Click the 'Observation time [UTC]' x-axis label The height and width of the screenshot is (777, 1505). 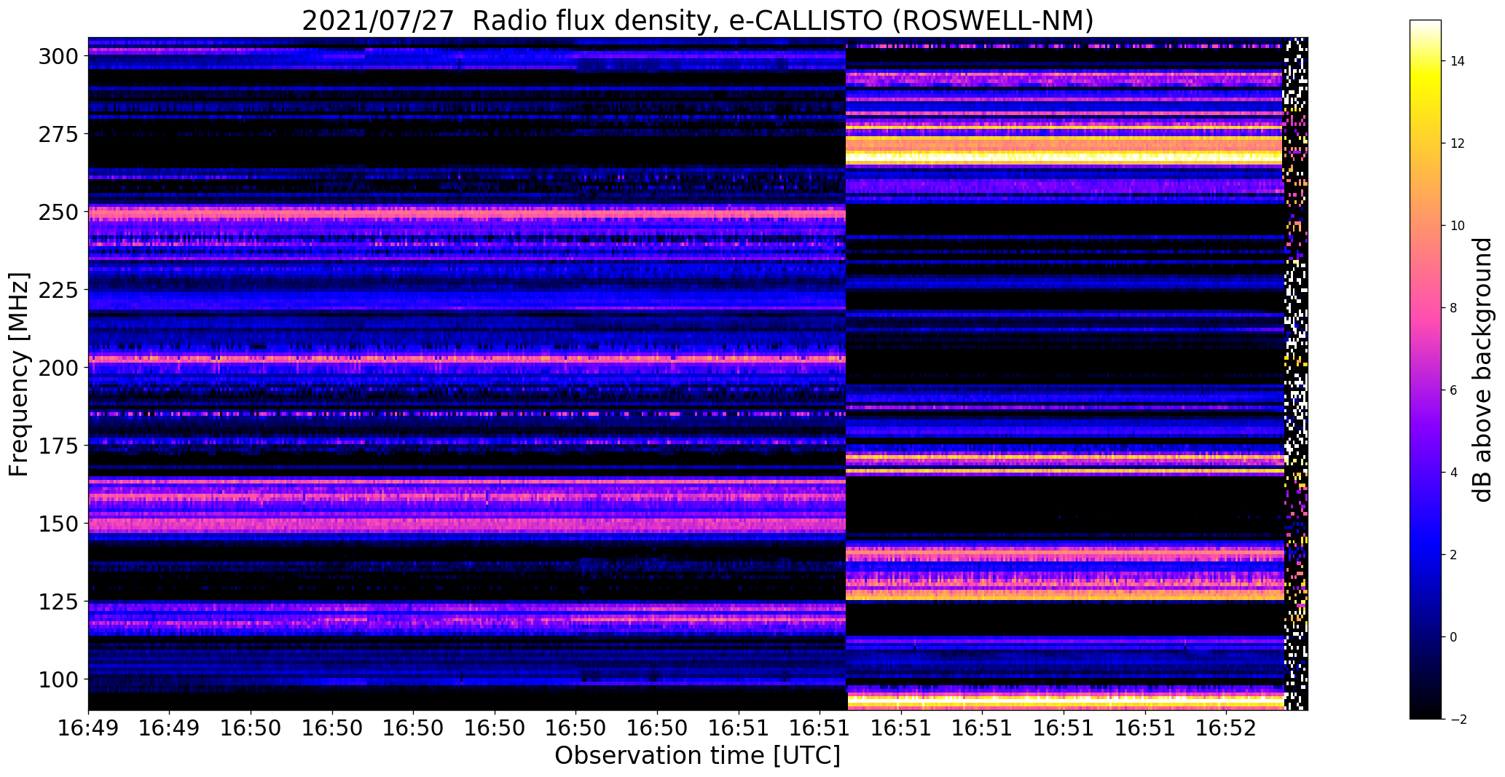[x=697, y=756]
